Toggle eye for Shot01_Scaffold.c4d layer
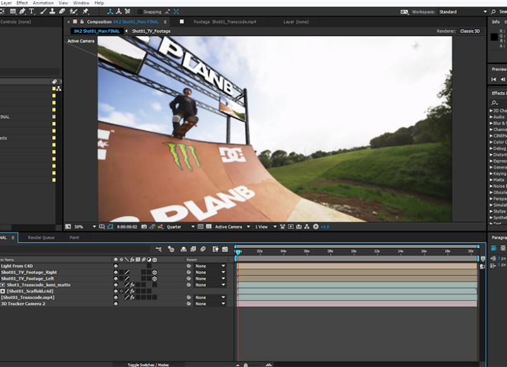This screenshot has height=367, width=507. [x=116, y=291]
